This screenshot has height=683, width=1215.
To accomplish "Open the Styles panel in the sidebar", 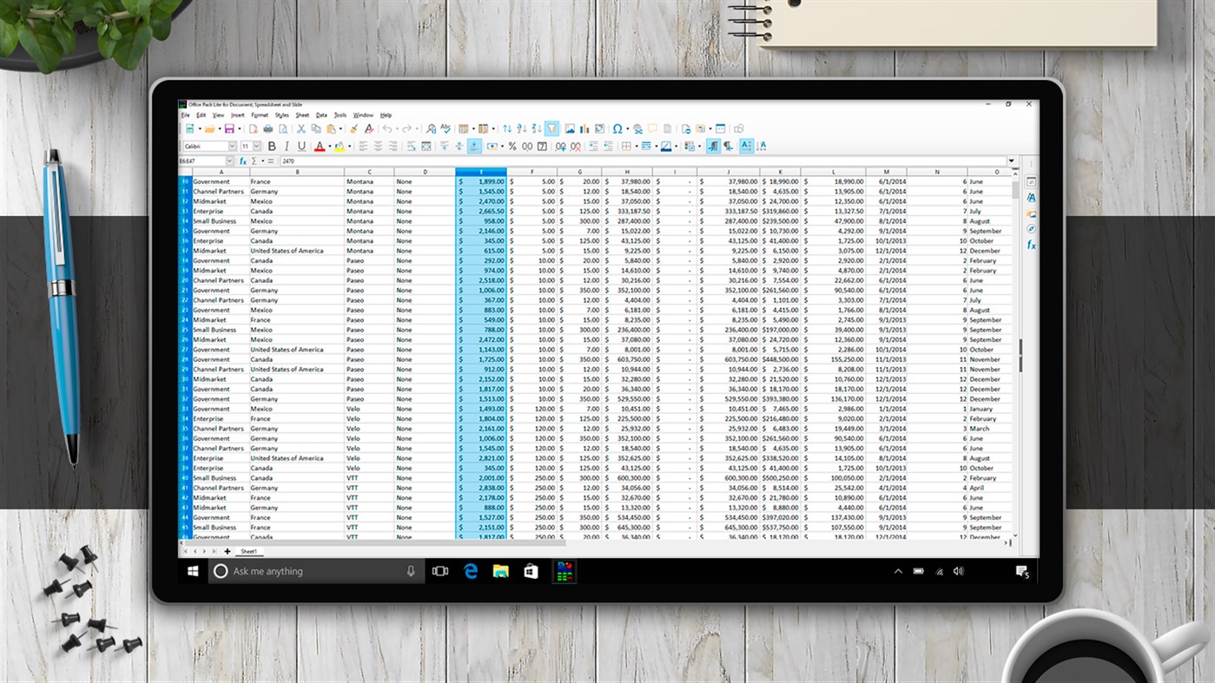I will coord(1031,197).
